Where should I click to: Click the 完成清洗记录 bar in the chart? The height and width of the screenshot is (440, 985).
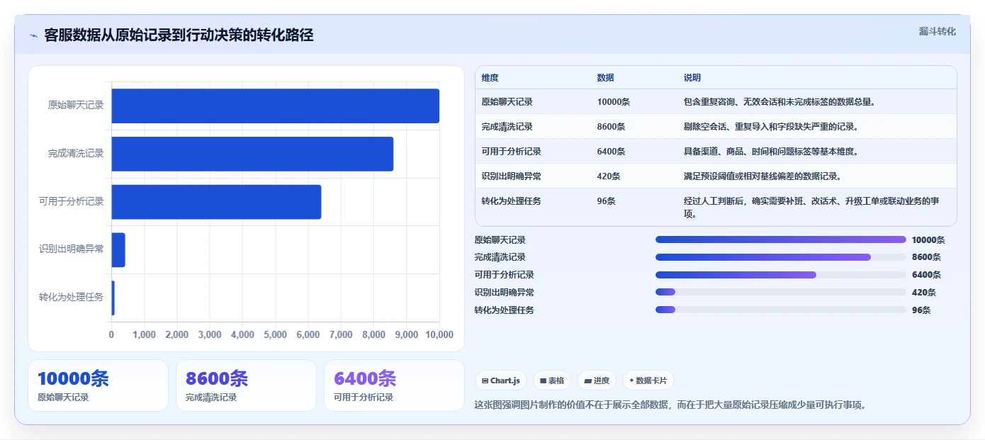tap(252, 154)
